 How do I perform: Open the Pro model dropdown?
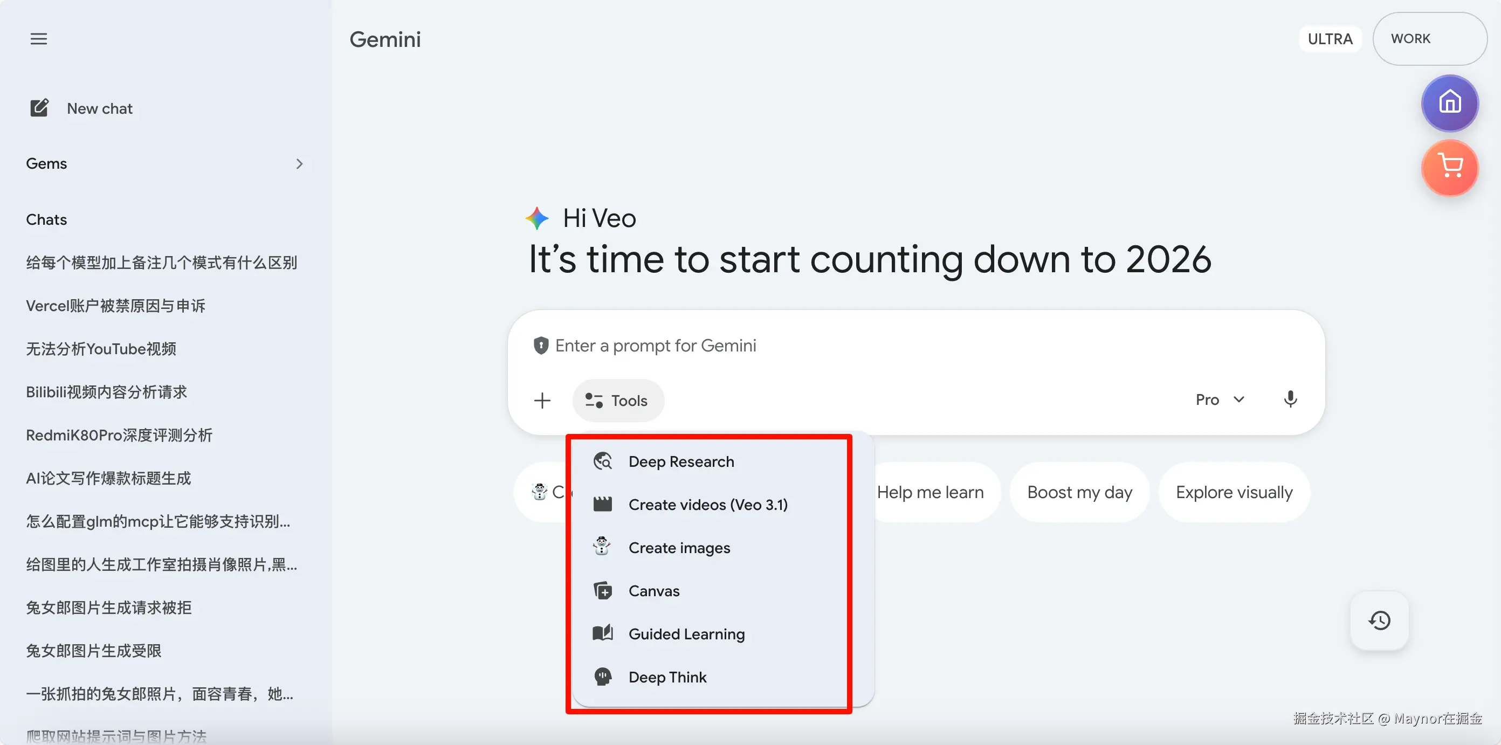(x=1220, y=399)
